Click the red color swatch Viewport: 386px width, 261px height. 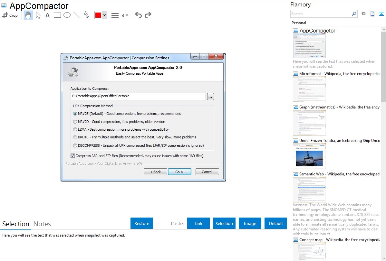98,15
